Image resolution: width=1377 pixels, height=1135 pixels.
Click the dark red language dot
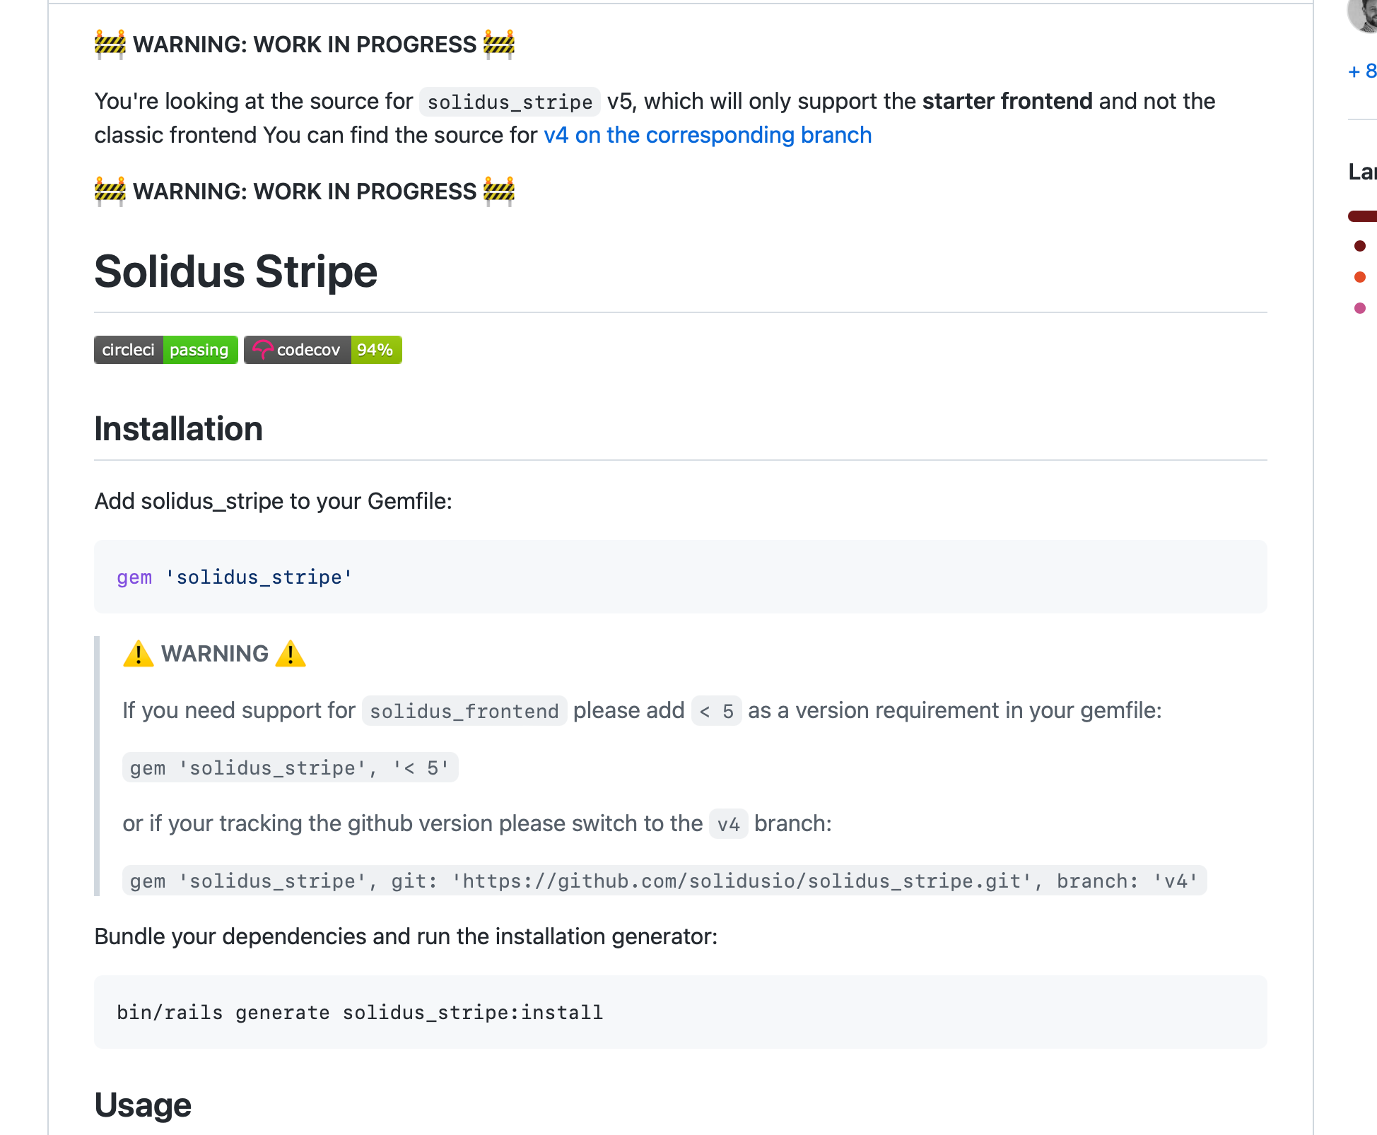(1360, 246)
